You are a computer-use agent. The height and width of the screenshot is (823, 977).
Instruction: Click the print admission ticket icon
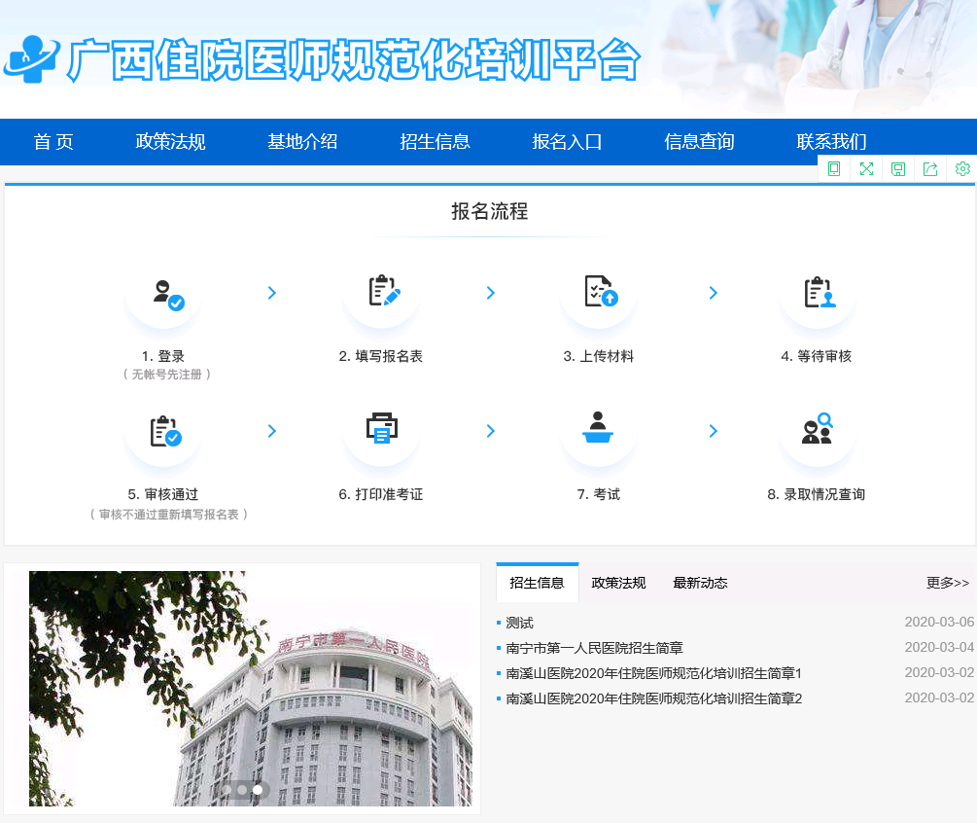click(381, 429)
